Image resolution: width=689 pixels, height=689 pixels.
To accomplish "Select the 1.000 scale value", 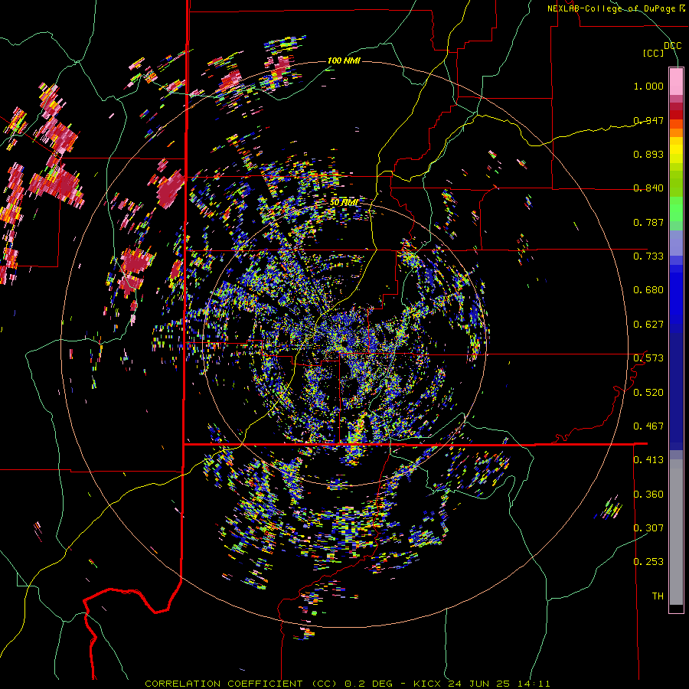I will (x=648, y=86).
